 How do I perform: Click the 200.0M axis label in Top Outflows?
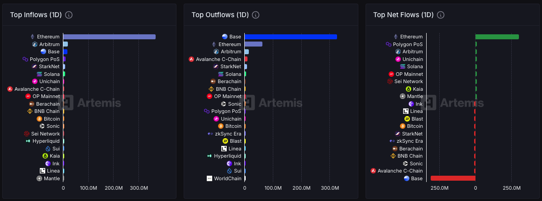tap(301, 188)
